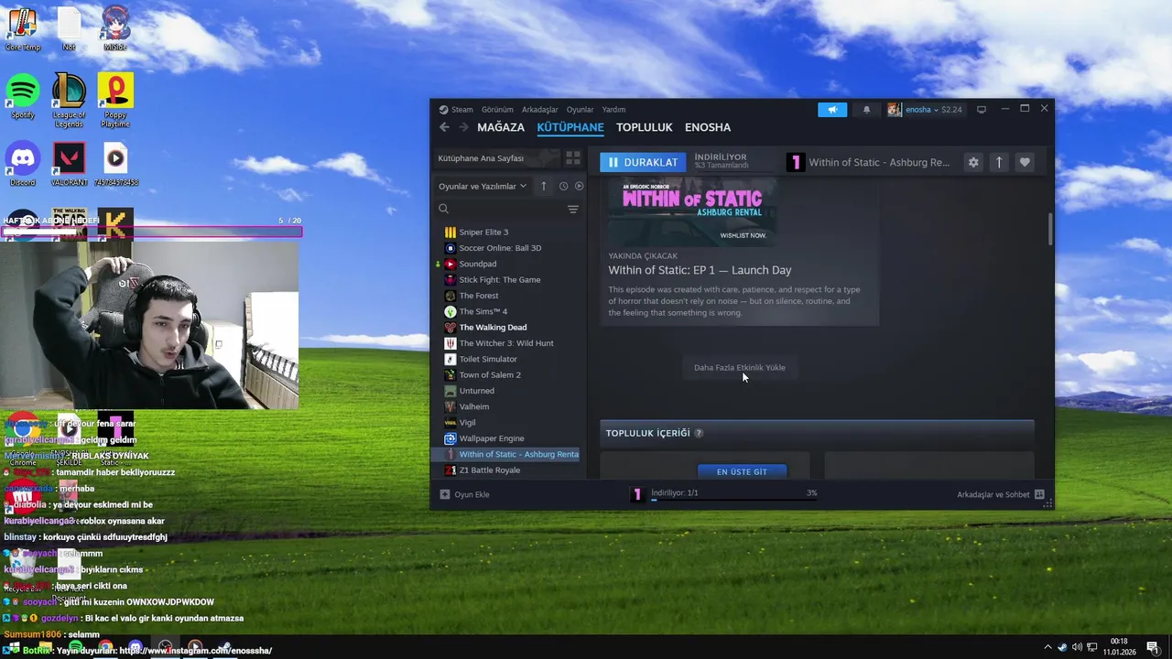Click the library search field
This screenshot has height=659, width=1172.
pos(499,210)
